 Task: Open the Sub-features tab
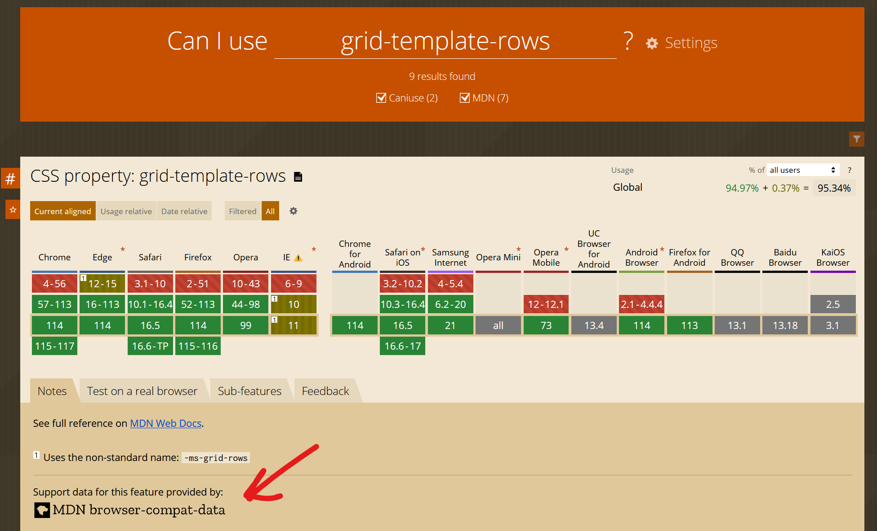249,391
